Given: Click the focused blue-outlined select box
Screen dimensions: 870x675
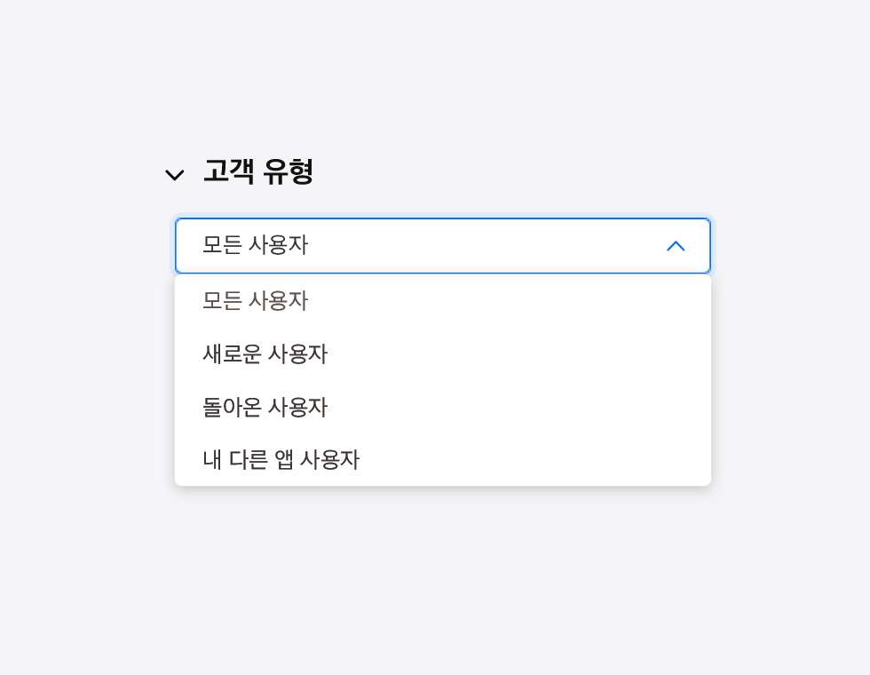Looking at the screenshot, I should click(x=442, y=246).
